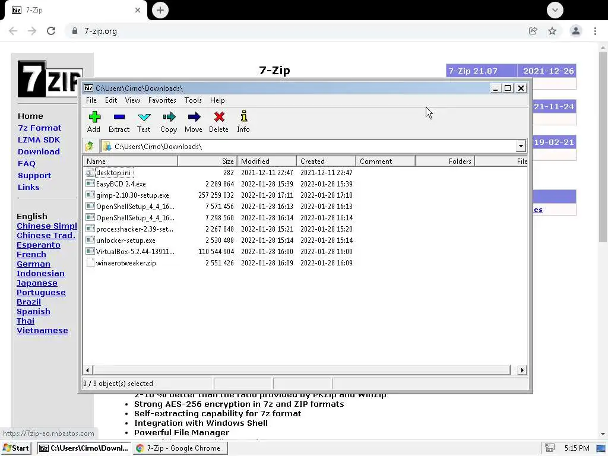Viewport: 608px width, 456px height.
Task: Click the red Delete toolbar icon
Action: click(219, 117)
